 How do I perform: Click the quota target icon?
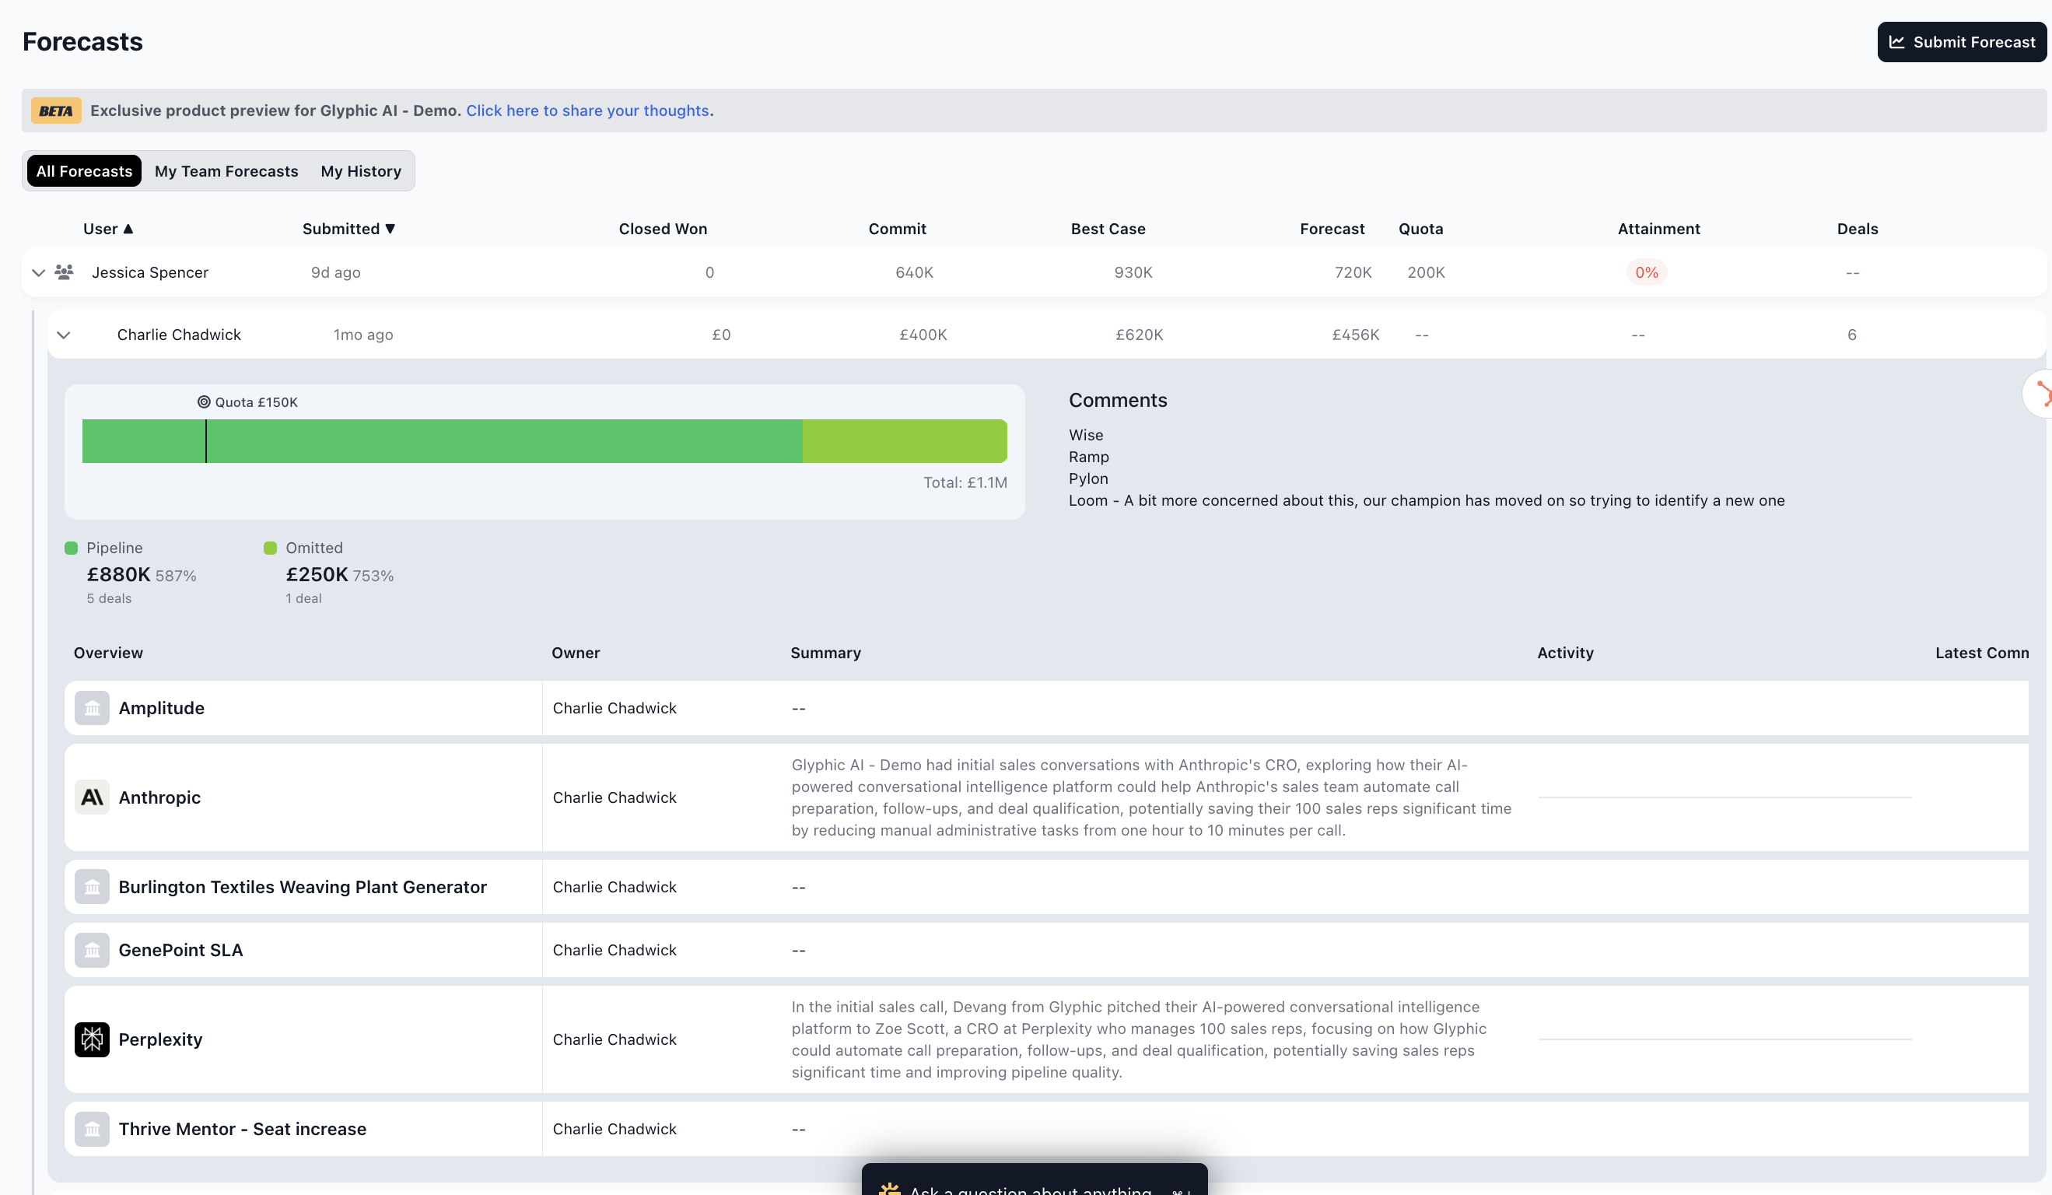pyautogui.click(x=204, y=402)
